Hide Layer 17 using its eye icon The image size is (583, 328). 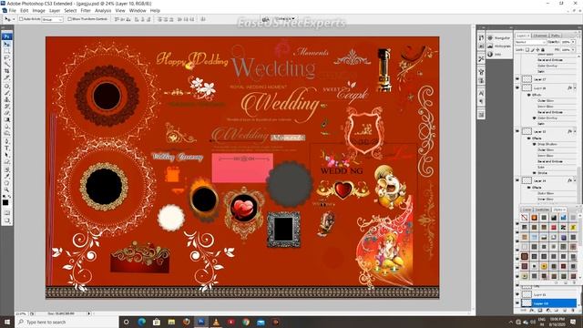(x=517, y=79)
